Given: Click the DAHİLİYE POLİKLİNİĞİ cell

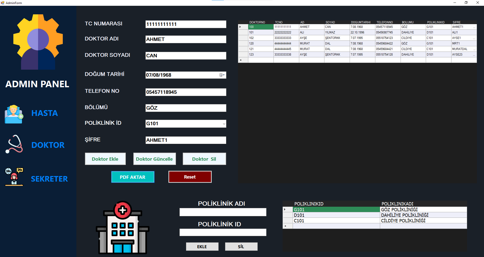Looking at the screenshot, I should (423, 215).
